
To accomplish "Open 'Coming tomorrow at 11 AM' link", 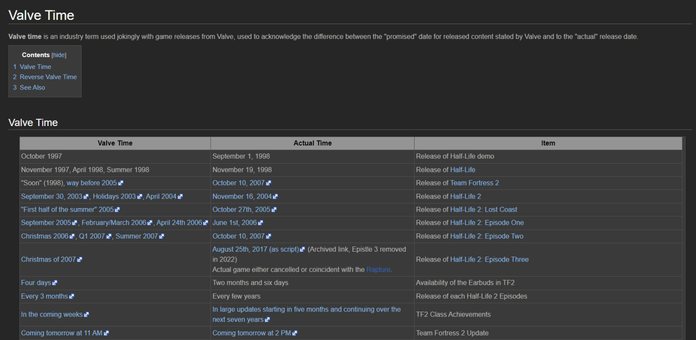I will point(62,333).
